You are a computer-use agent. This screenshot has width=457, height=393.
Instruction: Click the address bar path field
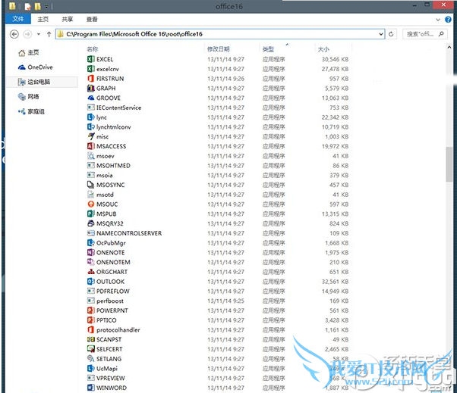tap(220, 34)
